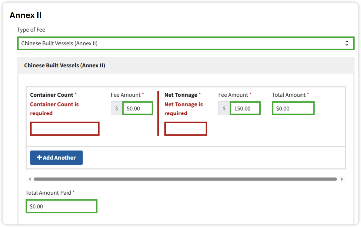Click the 50.00 Fee Amount field
Screen dimensions: 361x227
pyautogui.click(x=138, y=109)
